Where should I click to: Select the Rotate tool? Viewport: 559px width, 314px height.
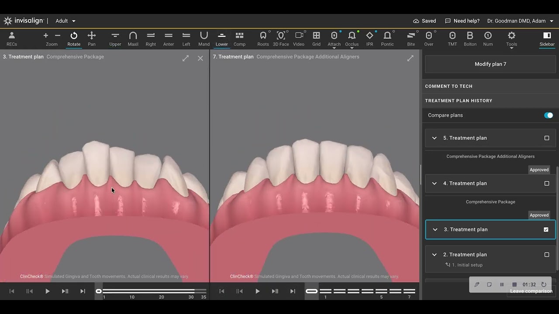[74, 39]
